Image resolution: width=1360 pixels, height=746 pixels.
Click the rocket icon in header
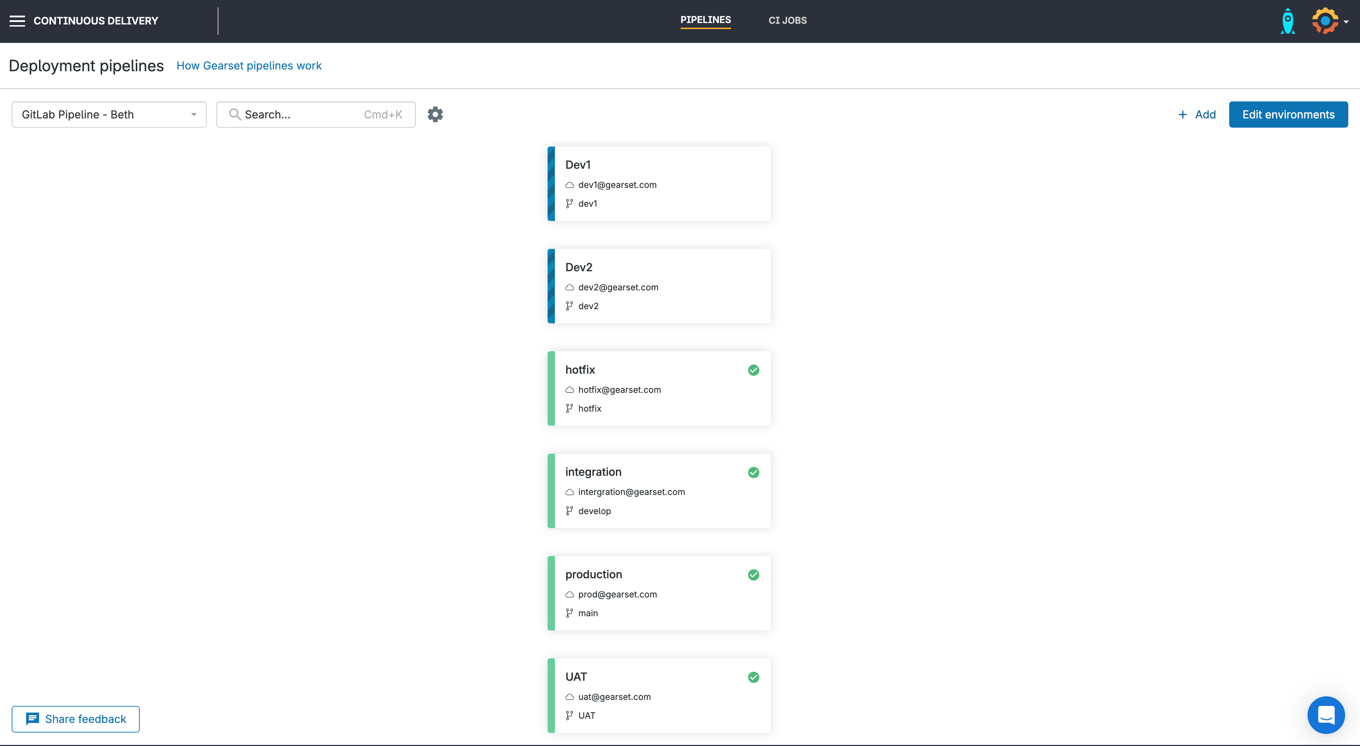point(1288,21)
